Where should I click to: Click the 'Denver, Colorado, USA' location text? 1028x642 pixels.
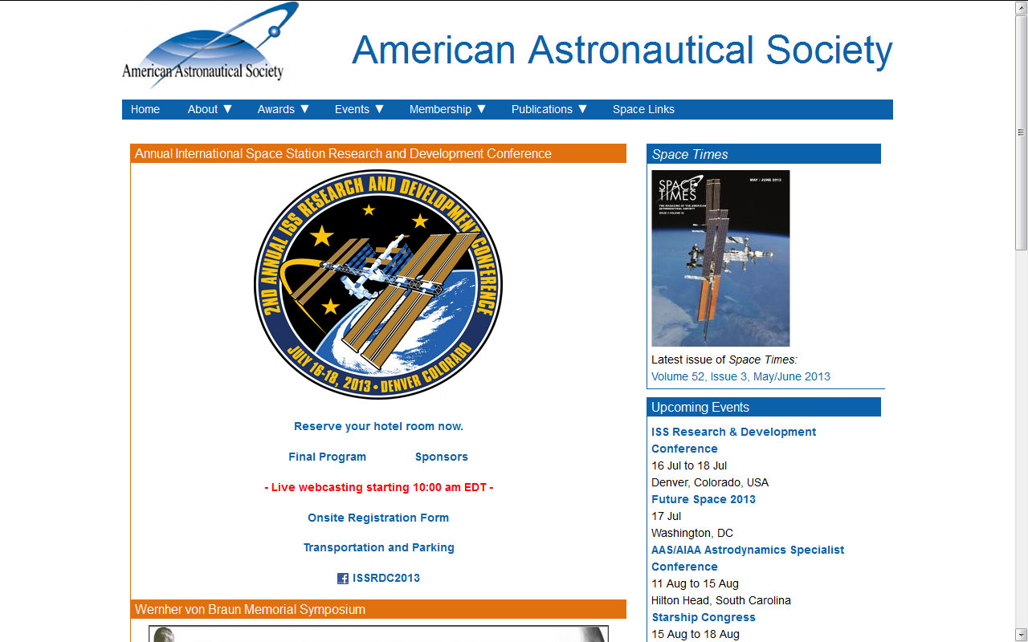coord(710,482)
